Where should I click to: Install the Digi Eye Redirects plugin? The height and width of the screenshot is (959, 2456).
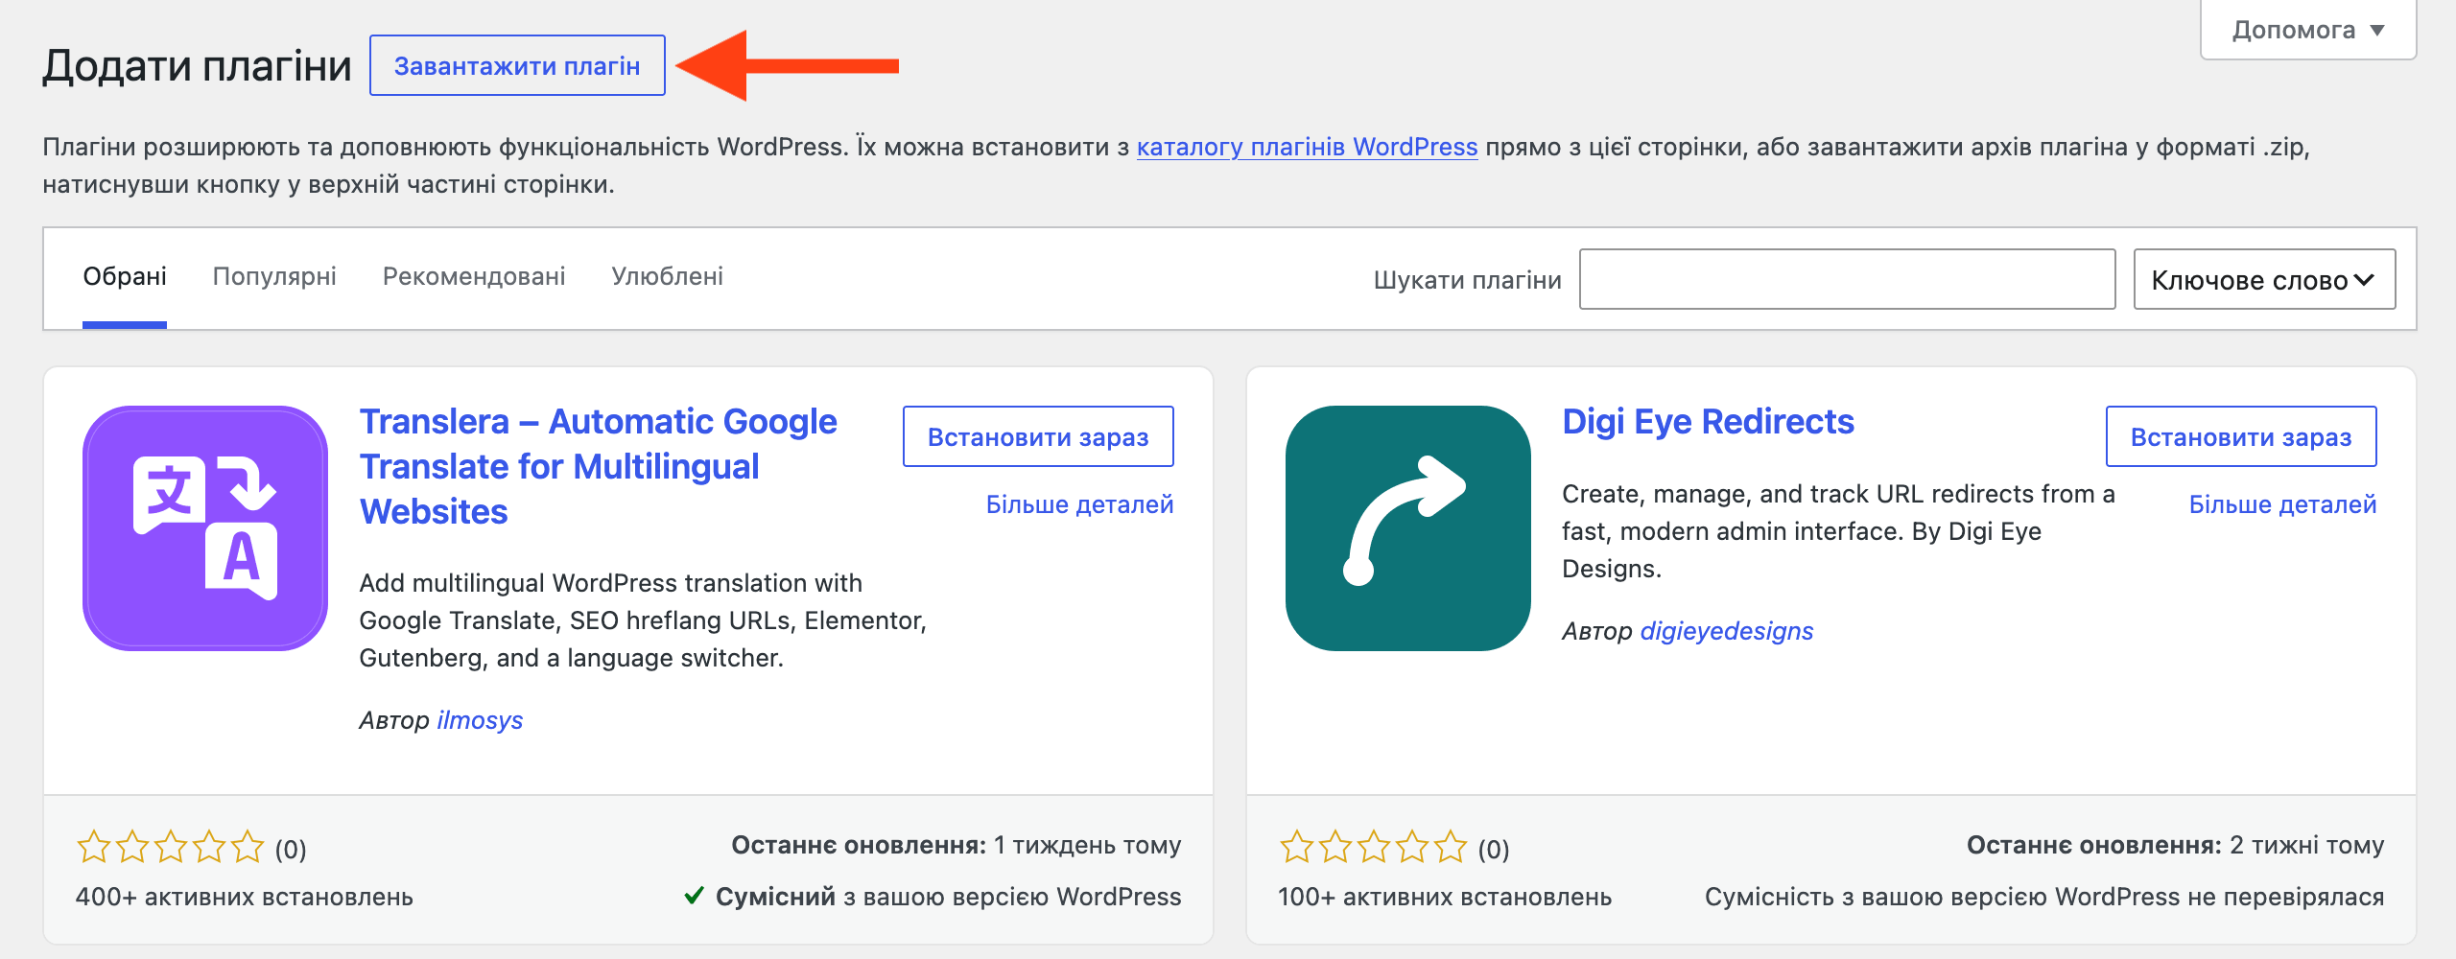2241,436
